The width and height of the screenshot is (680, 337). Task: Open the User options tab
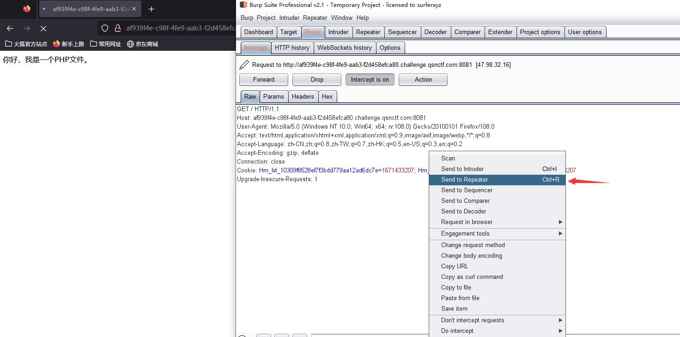585,32
